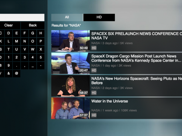
Task: Tap the number 3 key
Action: [x=25, y=57]
